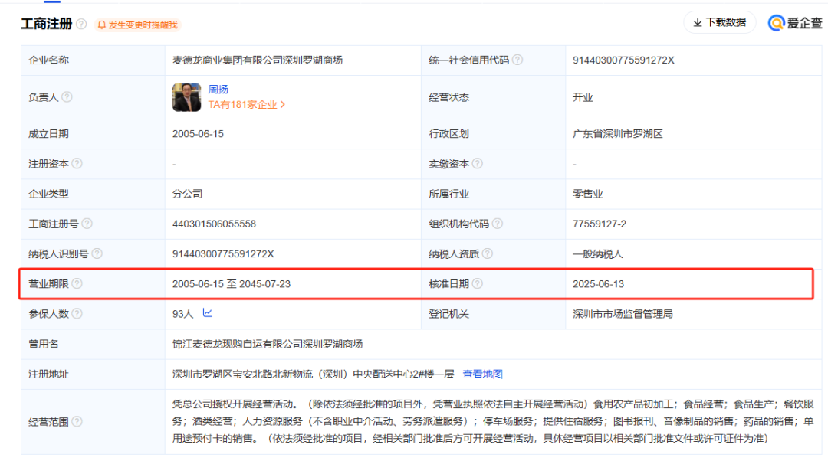
Task: Click the bell icon in 发生变更时提醒我
Action: tap(102, 25)
